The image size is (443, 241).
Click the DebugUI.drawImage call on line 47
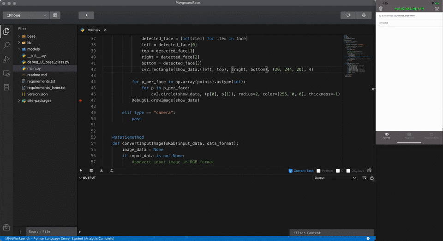(165, 100)
